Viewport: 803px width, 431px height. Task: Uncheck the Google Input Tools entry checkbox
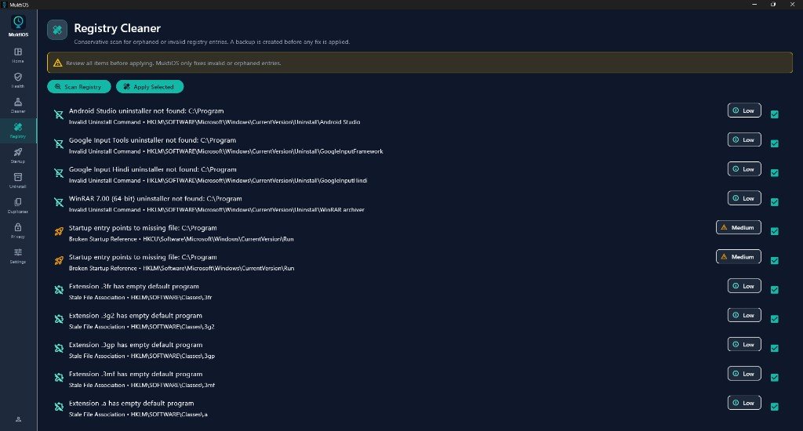[x=774, y=144]
